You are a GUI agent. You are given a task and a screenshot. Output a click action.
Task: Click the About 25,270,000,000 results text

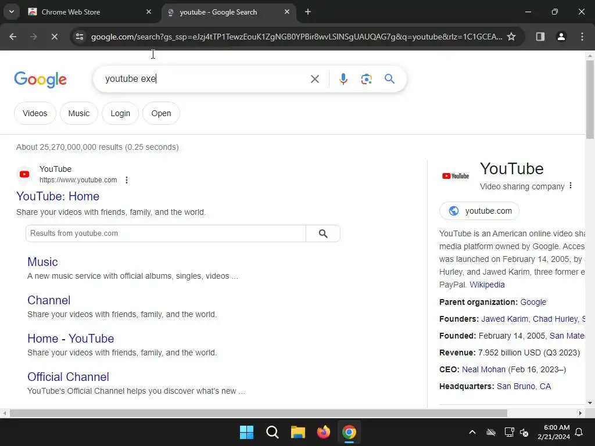click(98, 147)
